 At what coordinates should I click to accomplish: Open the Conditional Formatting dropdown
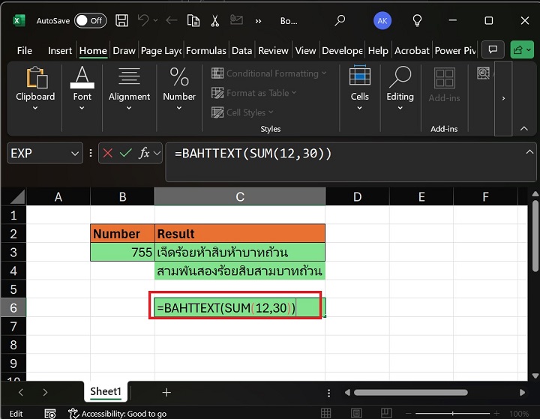(x=270, y=73)
